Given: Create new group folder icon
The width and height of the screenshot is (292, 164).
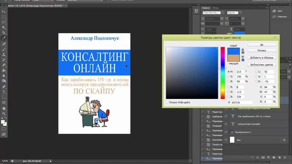Looking at the screenshot, I should pos(274,158).
